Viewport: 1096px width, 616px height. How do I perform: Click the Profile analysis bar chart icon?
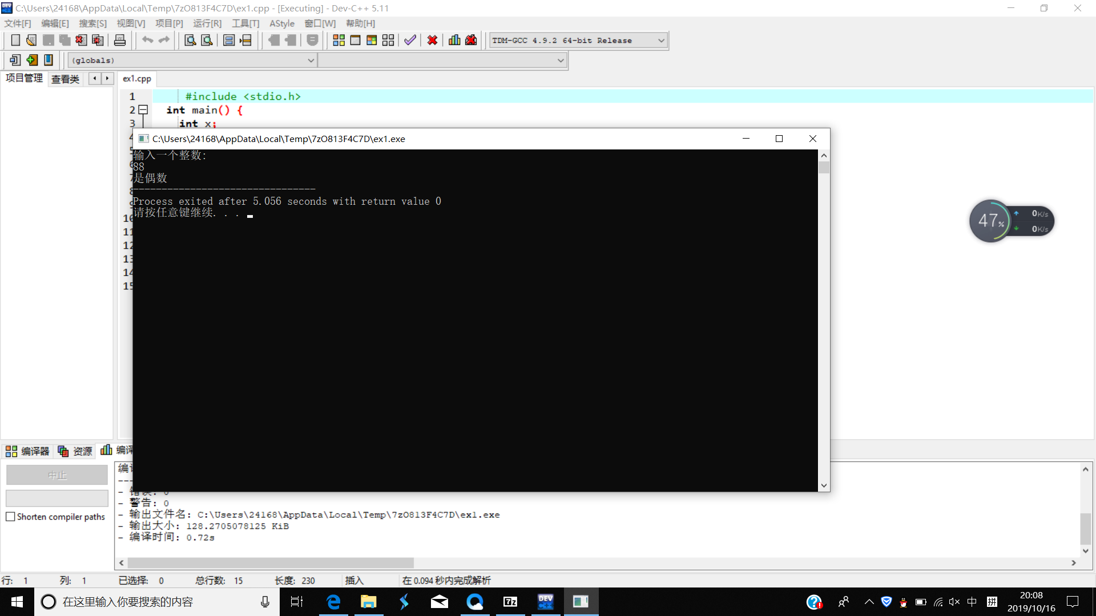click(454, 40)
